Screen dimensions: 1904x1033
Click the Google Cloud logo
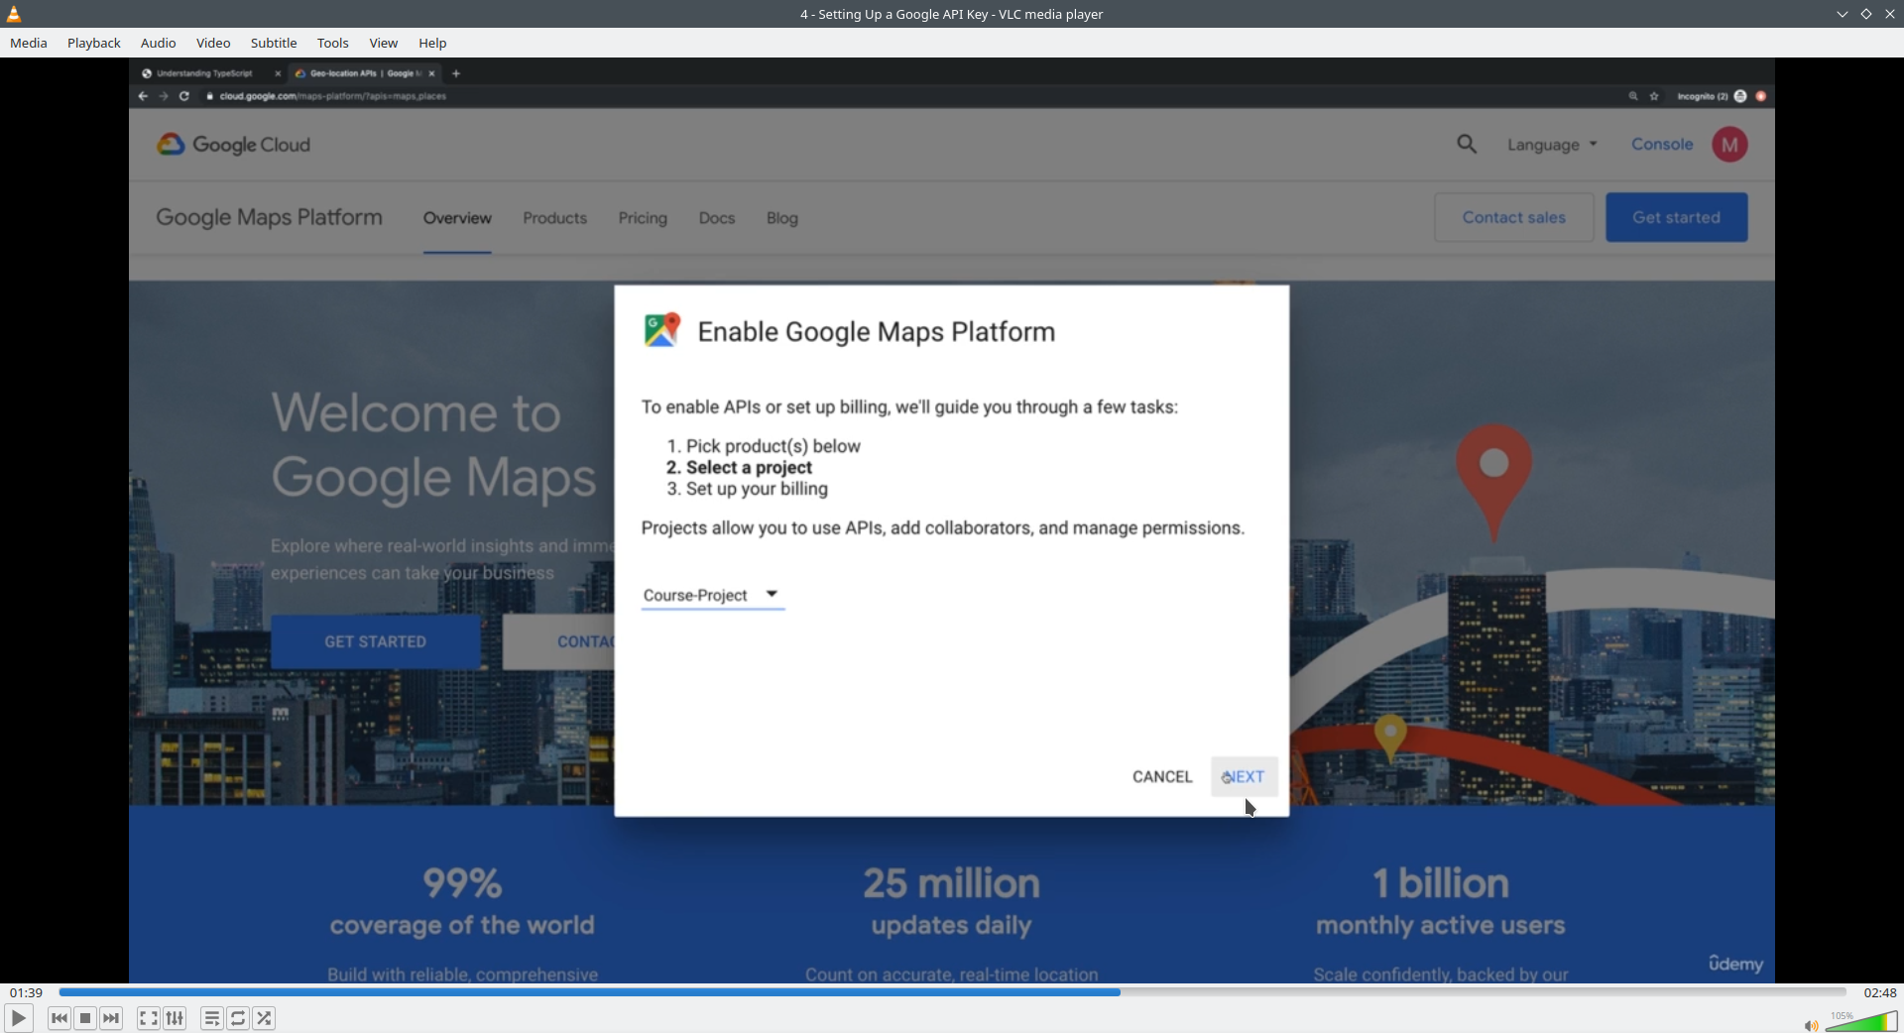pyautogui.click(x=234, y=145)
